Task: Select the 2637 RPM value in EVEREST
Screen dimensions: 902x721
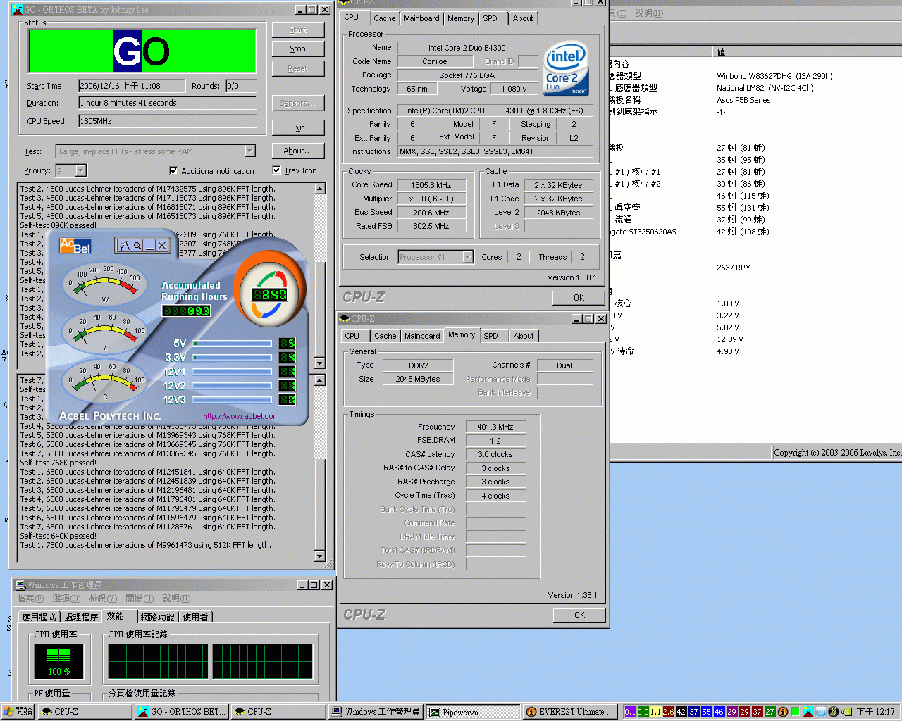Action: (x=734, y=268)
